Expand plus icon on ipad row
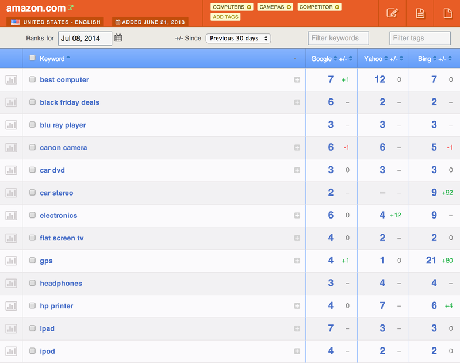The image size is (460, 363). pos(297,328)
